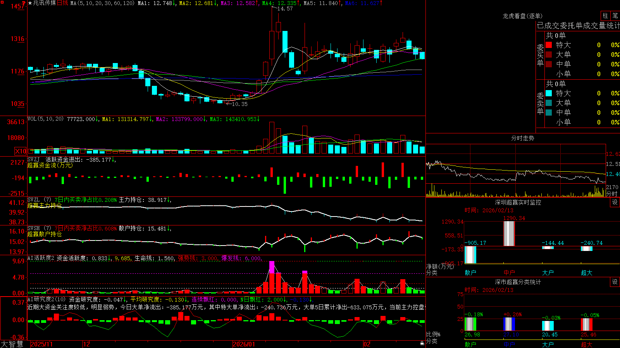Click the red 特大 buy-order color swatch
The width and height of the screenshot is (620, 348).
pos(549,45)
